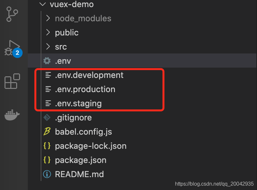Click the info icon beside README.md
This screenshot has width=257, height=190.
tap(47, 174)
